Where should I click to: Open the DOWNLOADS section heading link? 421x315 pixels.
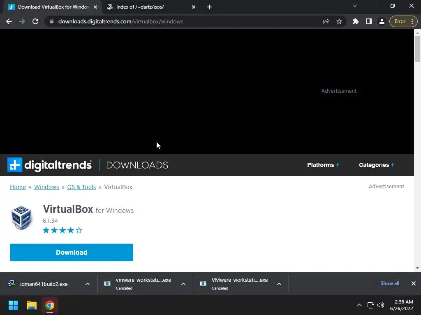[x=137, y=165]
